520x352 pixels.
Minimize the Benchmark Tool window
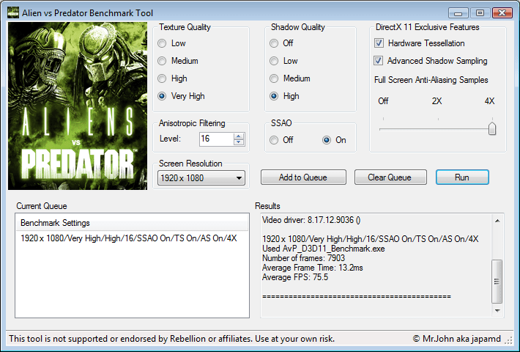(458, 13)
